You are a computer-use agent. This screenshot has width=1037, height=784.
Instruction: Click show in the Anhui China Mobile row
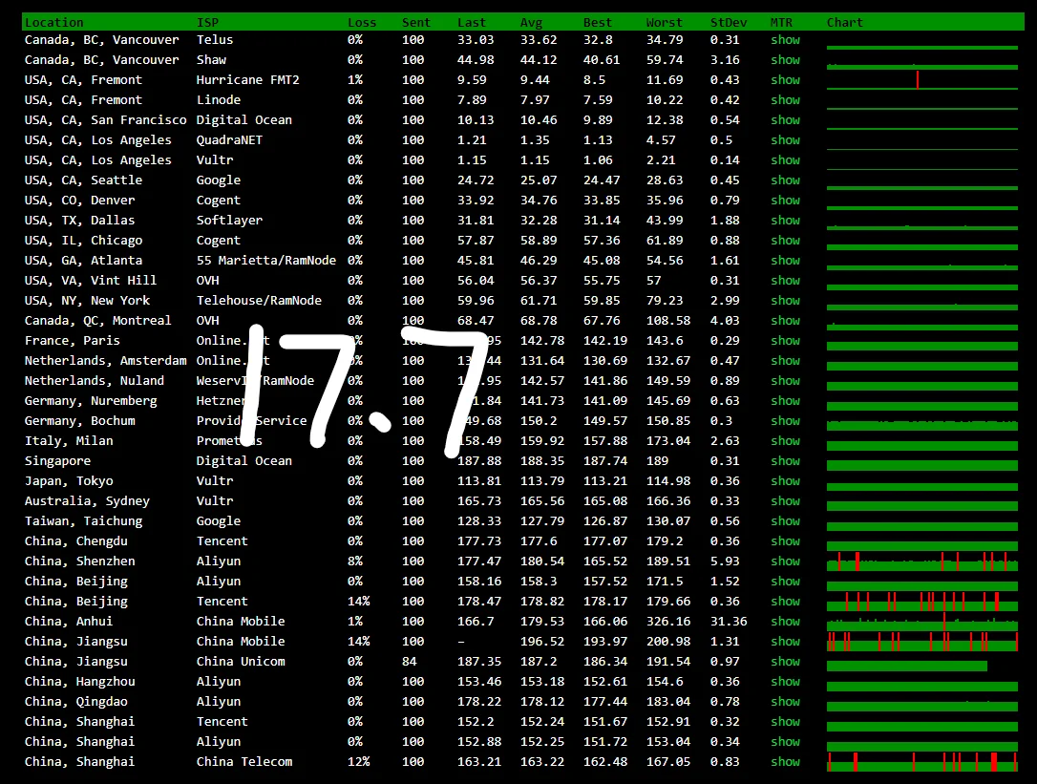click(785, 622)
